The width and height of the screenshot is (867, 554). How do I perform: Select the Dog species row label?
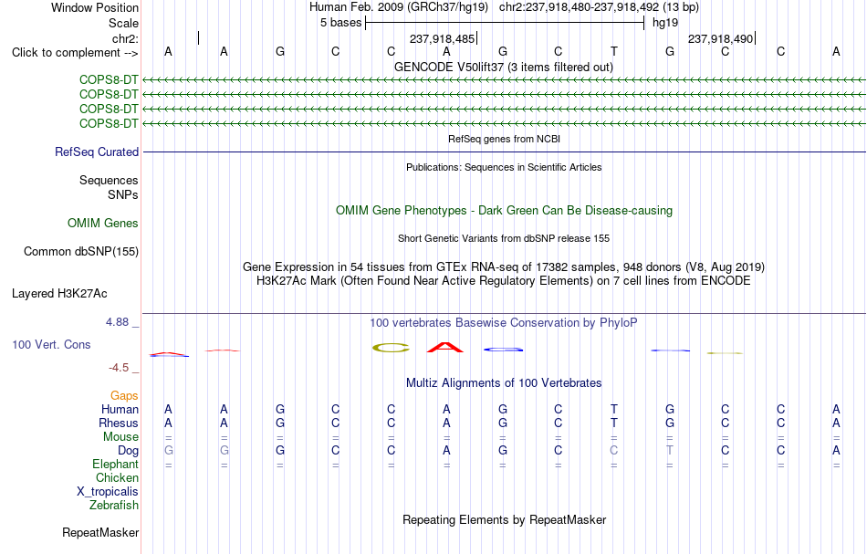pos(128,451)
